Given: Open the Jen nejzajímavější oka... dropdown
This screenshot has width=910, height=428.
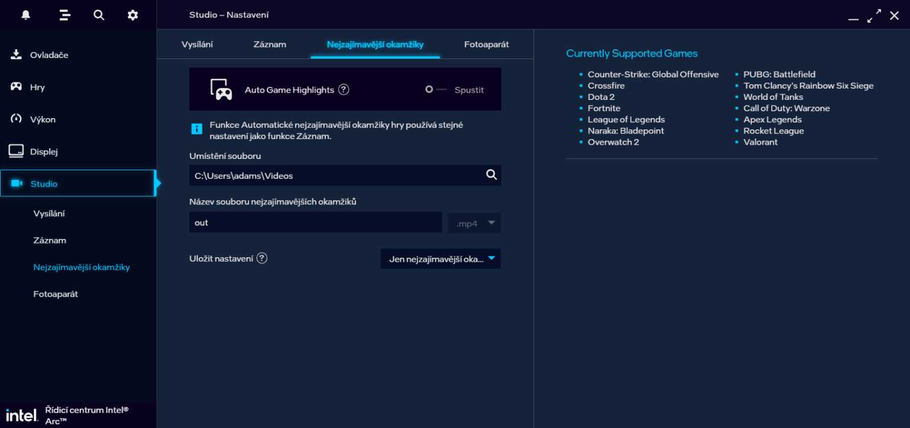Looking at the screenshot, I should [441, 259].
